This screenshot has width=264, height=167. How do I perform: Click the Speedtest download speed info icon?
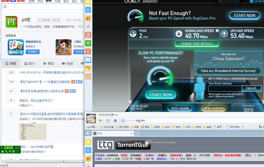click(217, 31)
